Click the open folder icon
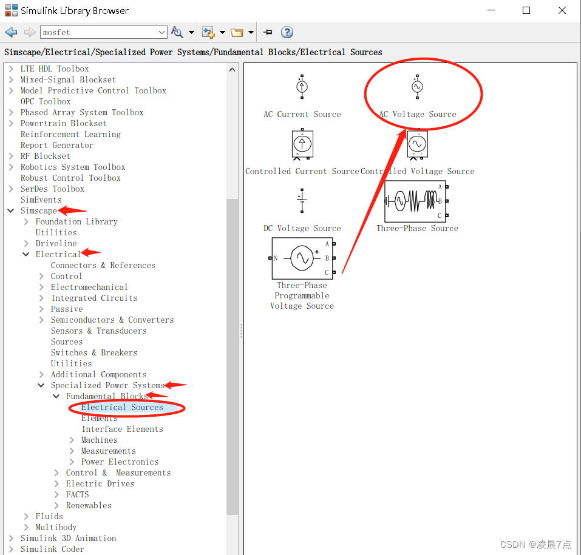Viewport: 581px width, 555px height. 237,33
